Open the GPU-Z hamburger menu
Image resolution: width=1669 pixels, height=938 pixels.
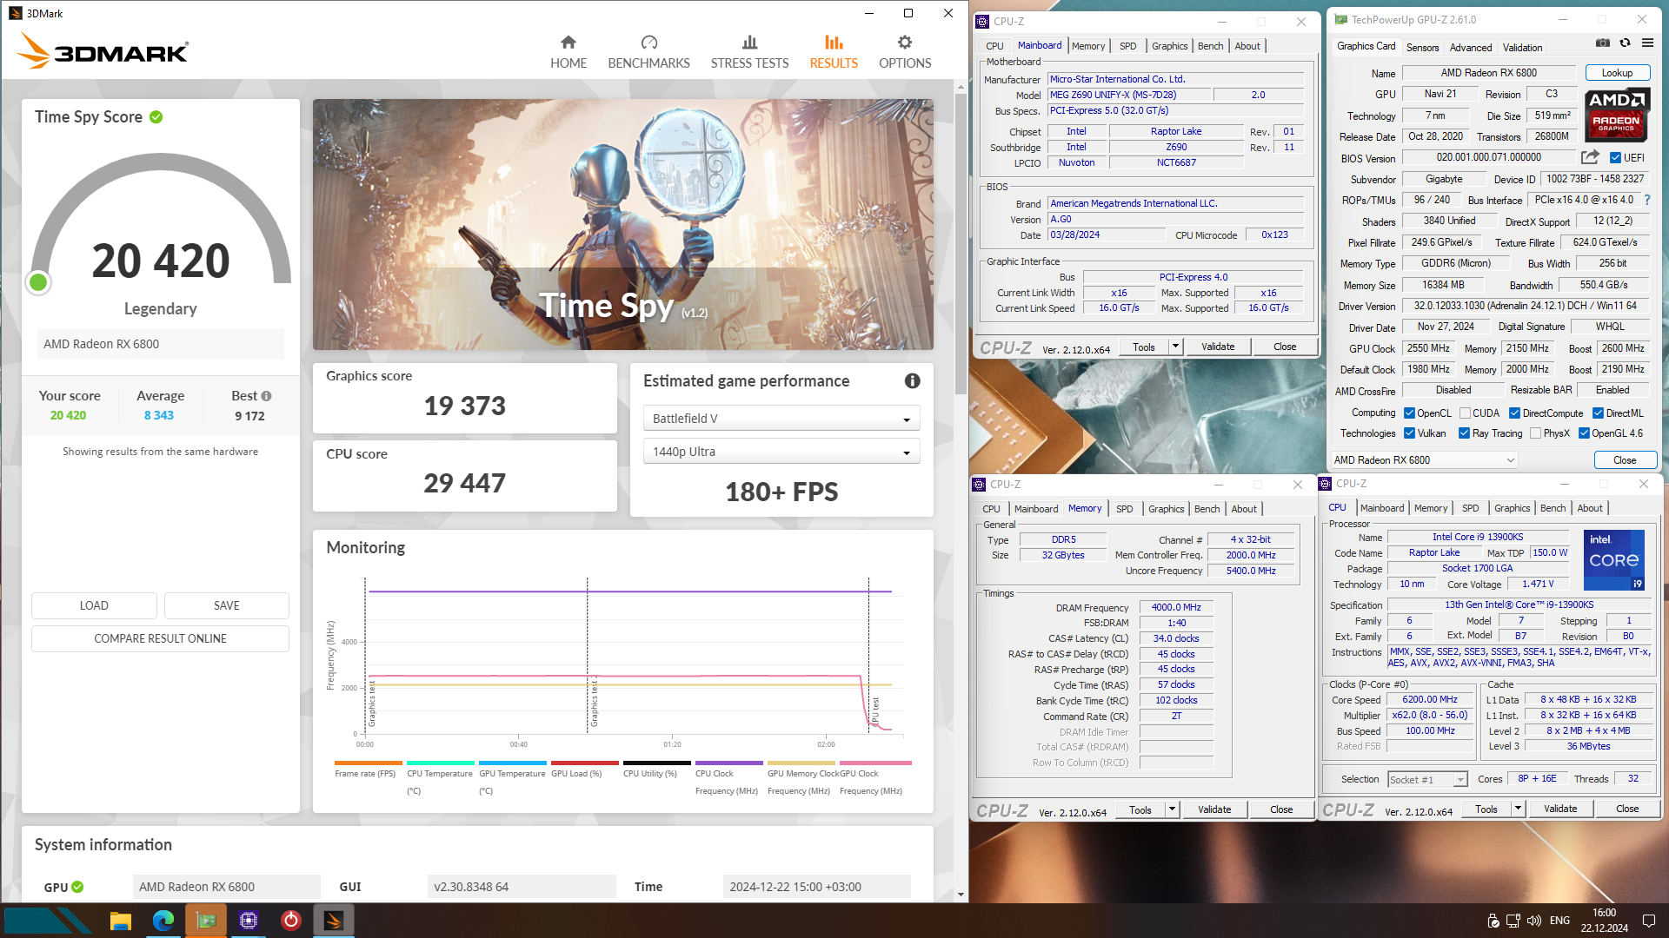(1647, 43)
